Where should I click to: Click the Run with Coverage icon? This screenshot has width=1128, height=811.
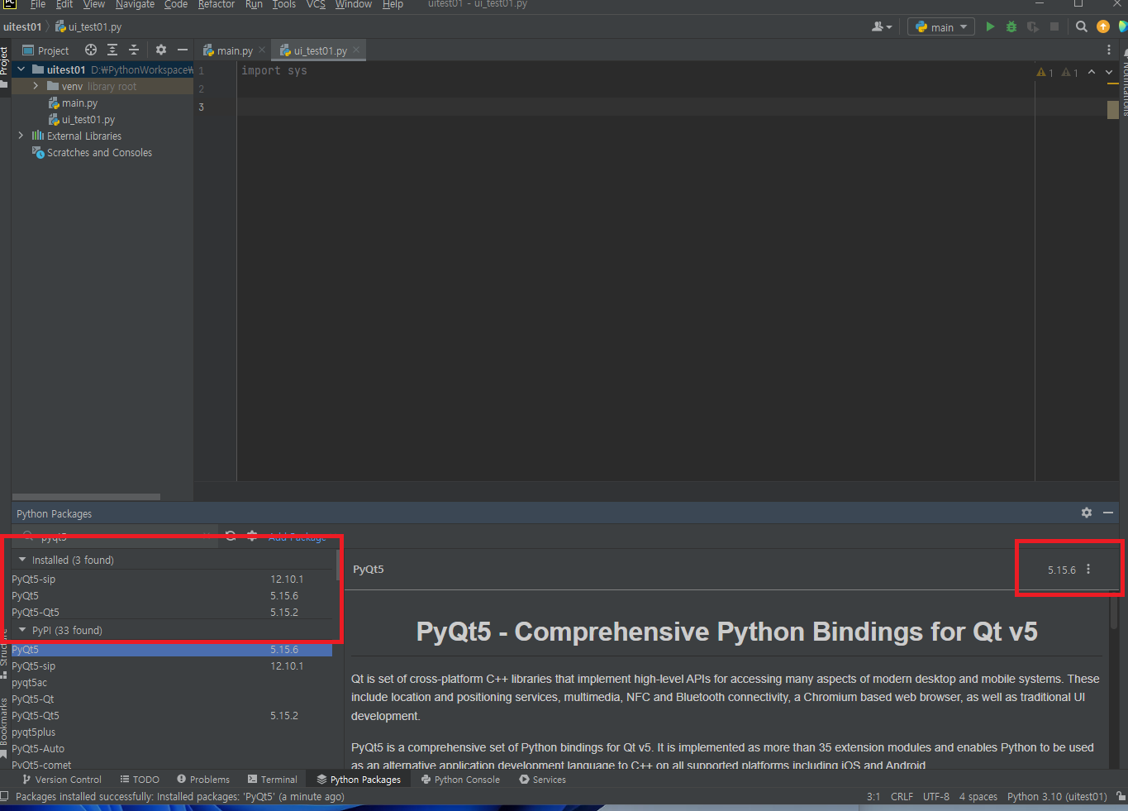coord(1033,26)
